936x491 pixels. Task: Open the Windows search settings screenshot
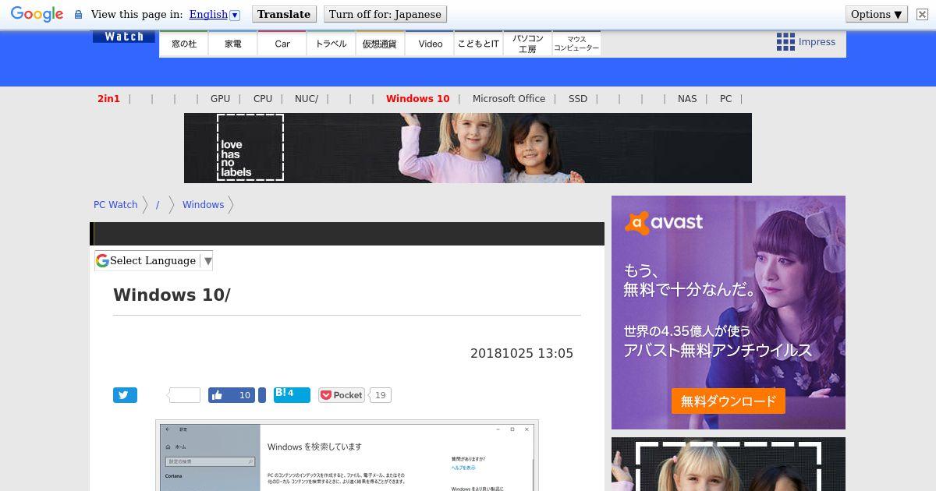coord(347,455)
